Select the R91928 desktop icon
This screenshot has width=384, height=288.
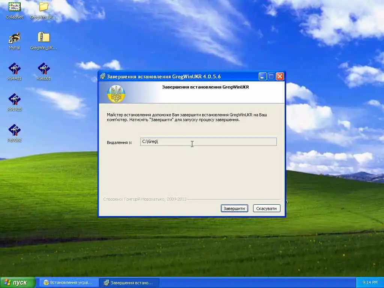pos(15,102)
